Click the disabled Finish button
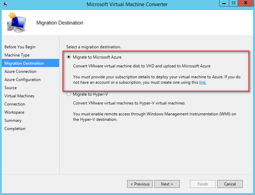The image size is (255, 195). pyautogui.click(x=203, y=184)
